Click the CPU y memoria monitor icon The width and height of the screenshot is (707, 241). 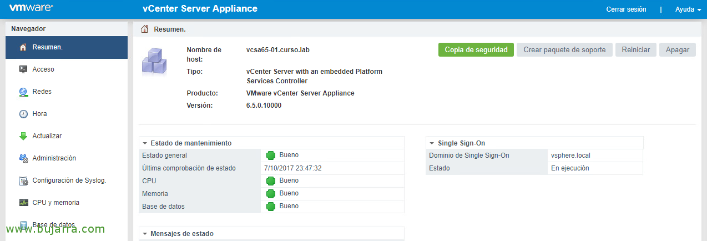(23, 203)
